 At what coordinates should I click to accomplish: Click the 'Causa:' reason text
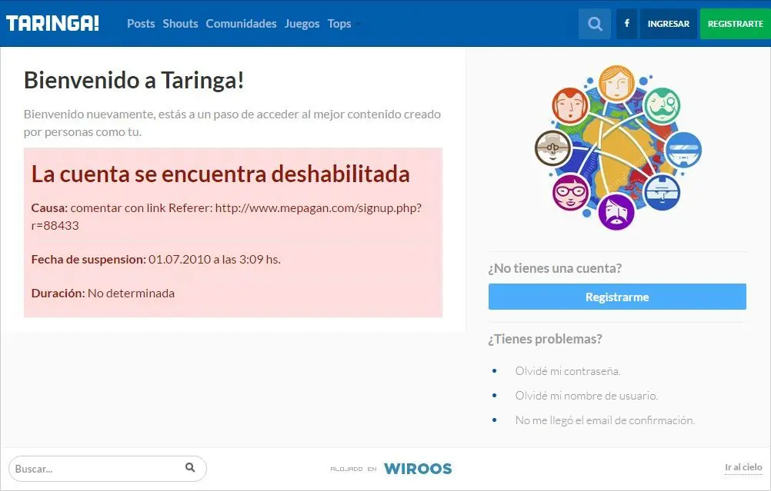226,217
